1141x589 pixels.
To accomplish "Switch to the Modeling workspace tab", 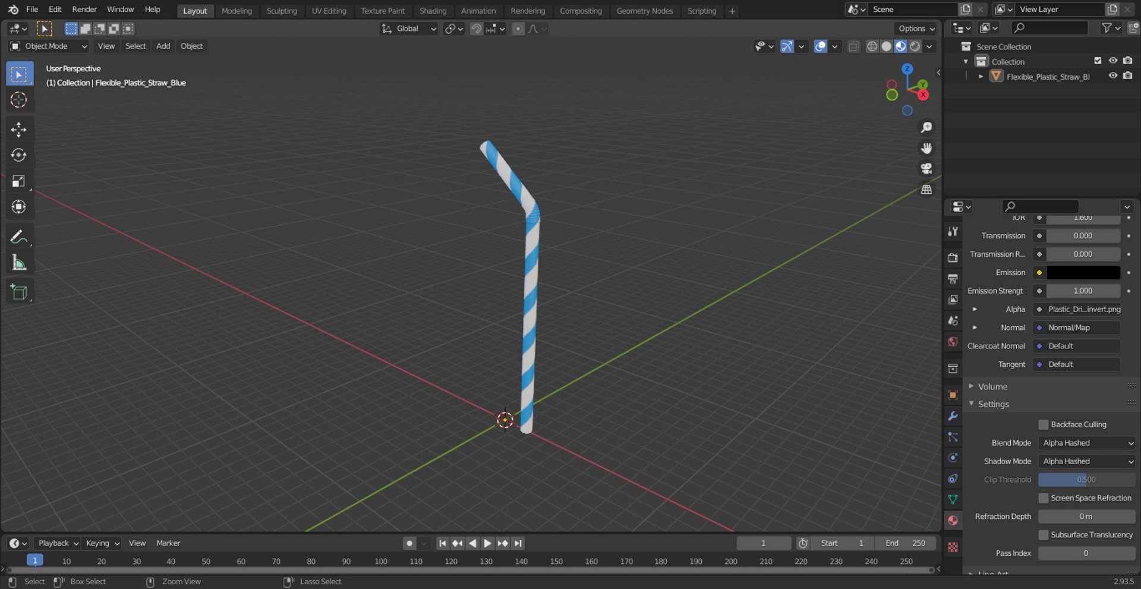I will click(237, 11).
